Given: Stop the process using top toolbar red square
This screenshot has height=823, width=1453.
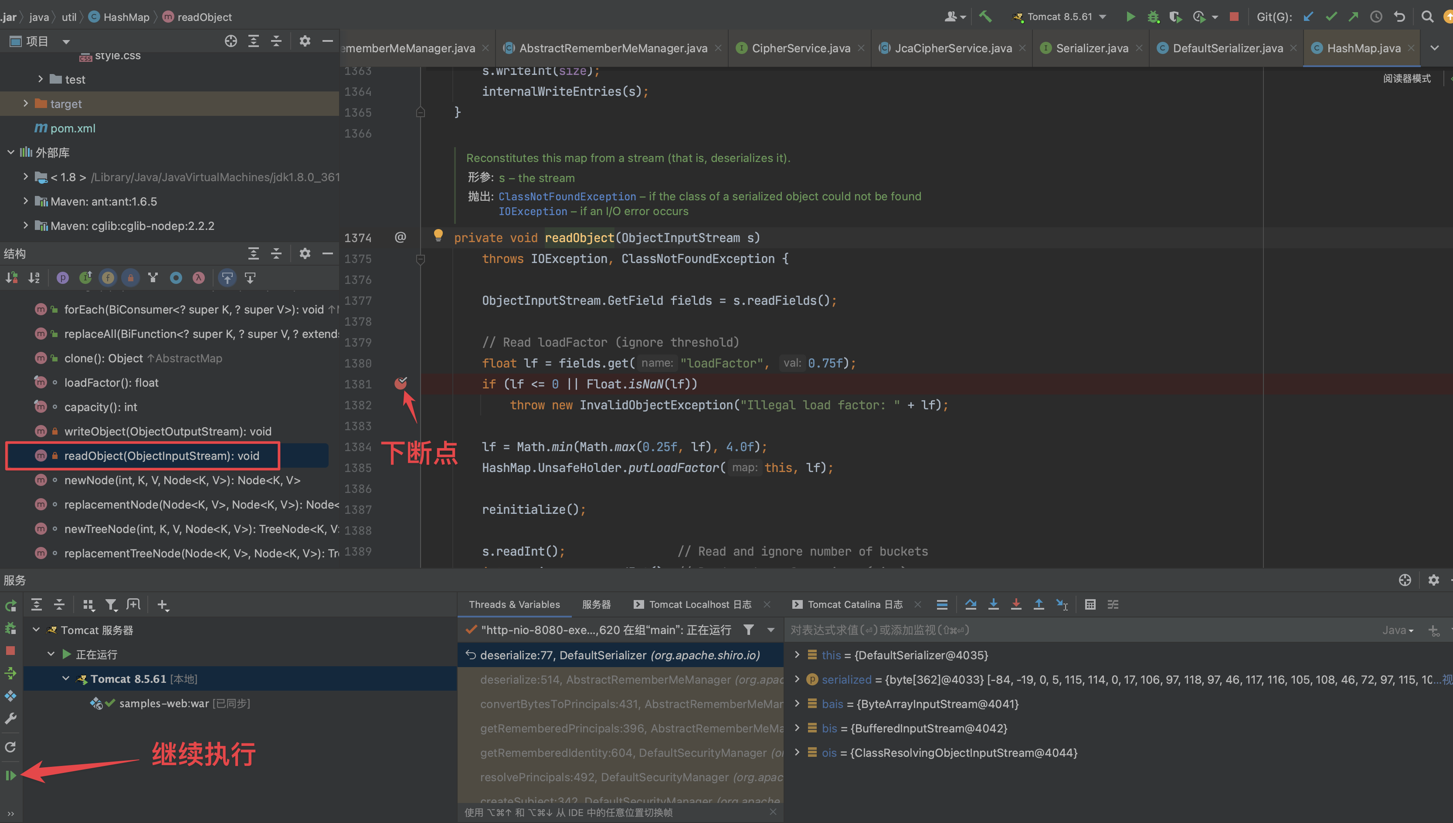Looking at the screenshot, I should pyautogui.click(x=1234, y=17).
